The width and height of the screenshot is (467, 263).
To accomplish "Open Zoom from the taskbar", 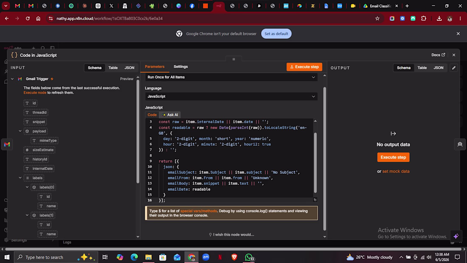I will 206,257.
